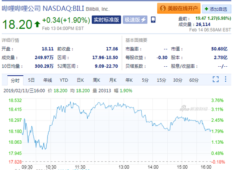Viewport: 237px width, 170px height.
Task: Select the 年线 chart tab
Action: [47, 80]
